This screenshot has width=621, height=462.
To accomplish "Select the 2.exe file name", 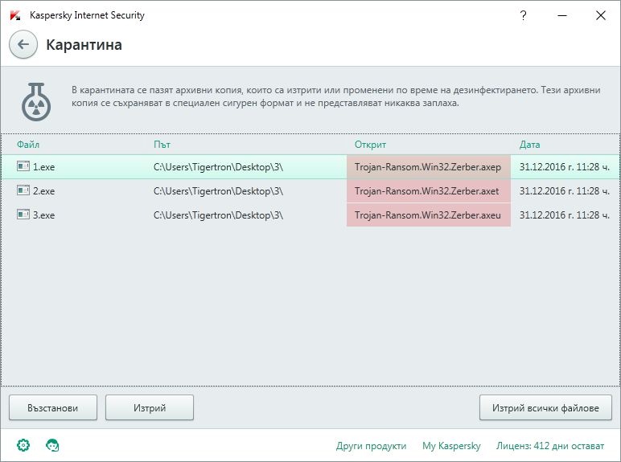I will point(43,191).
